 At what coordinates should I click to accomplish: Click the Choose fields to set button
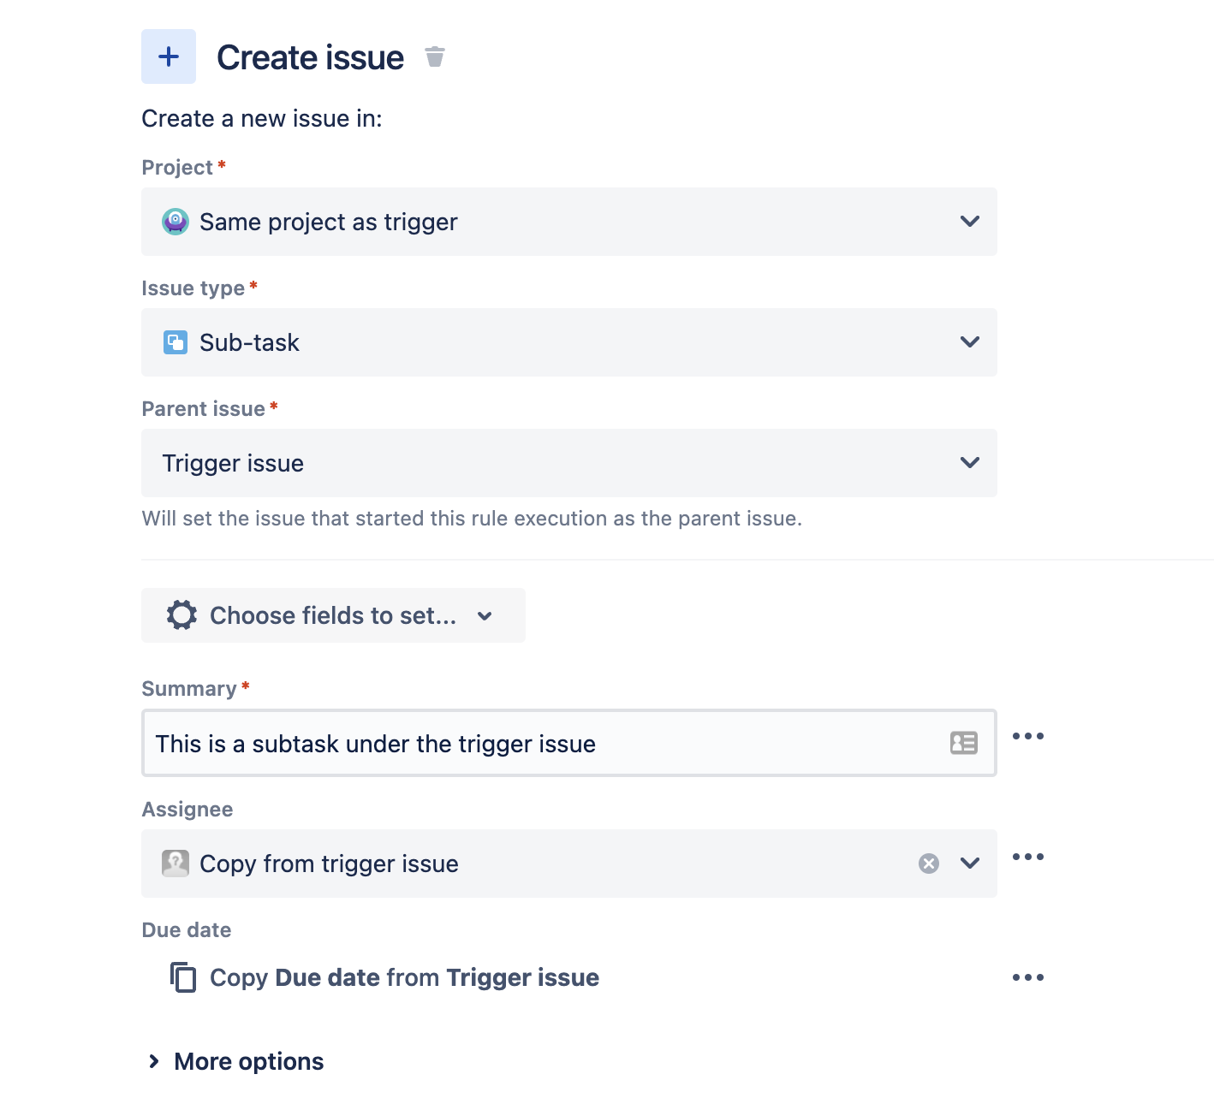pos(333,615)
